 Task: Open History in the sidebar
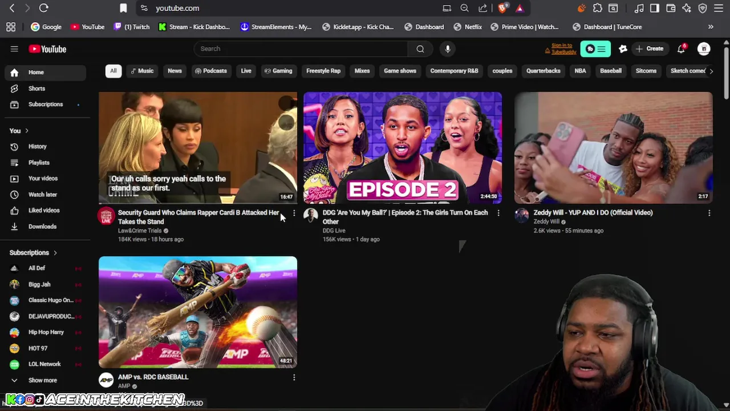(x=45, y=147)
